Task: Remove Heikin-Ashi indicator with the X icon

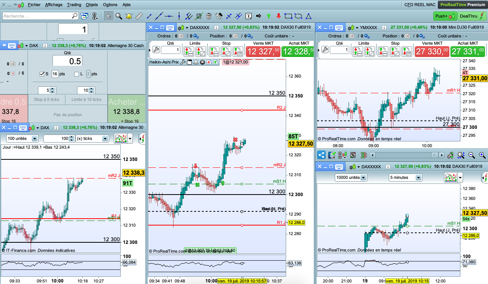Action: pos(202,62)
